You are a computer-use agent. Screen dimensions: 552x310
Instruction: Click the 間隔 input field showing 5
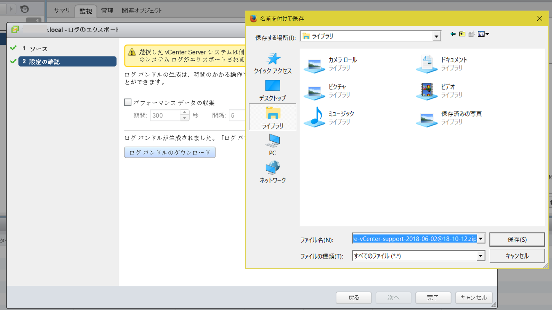(237, 115)
